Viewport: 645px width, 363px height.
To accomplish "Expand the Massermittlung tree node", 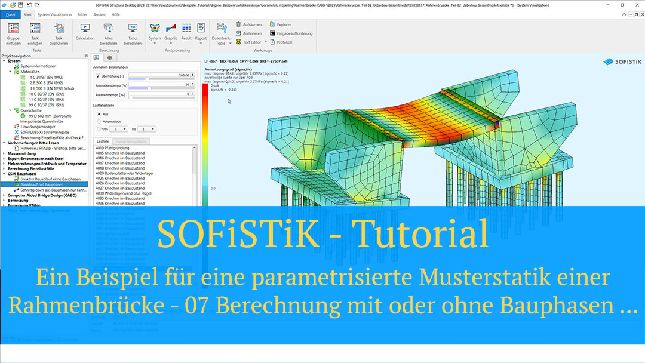I will pyautogui.click(x=4, y=153).
